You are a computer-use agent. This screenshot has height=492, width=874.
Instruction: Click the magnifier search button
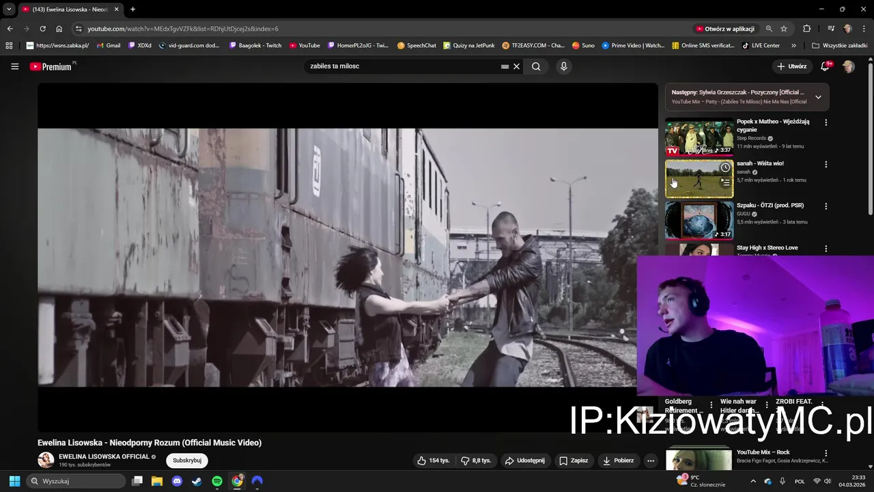(x=536, y=66)
